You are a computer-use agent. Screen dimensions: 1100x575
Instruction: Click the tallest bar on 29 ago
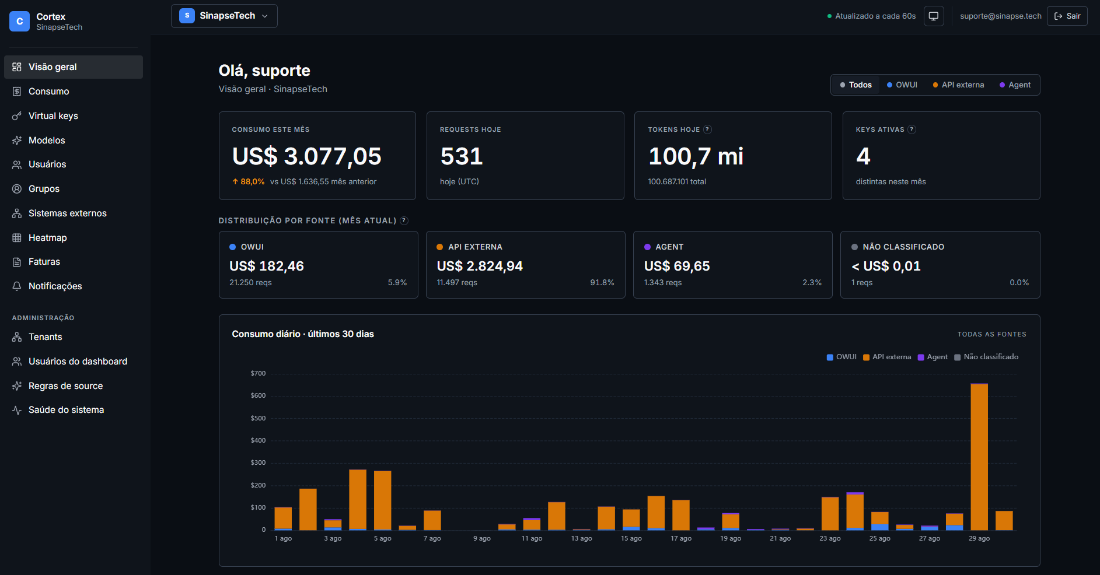[x=979, y=457]
